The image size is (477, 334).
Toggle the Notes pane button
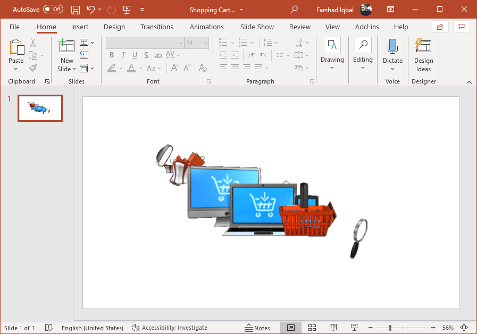point(257,328)
